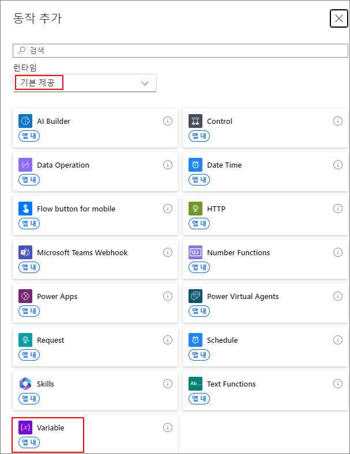This screenshot has width=350, height=454.
Task: Show info for Number Functions
Action: pos(338,252)
